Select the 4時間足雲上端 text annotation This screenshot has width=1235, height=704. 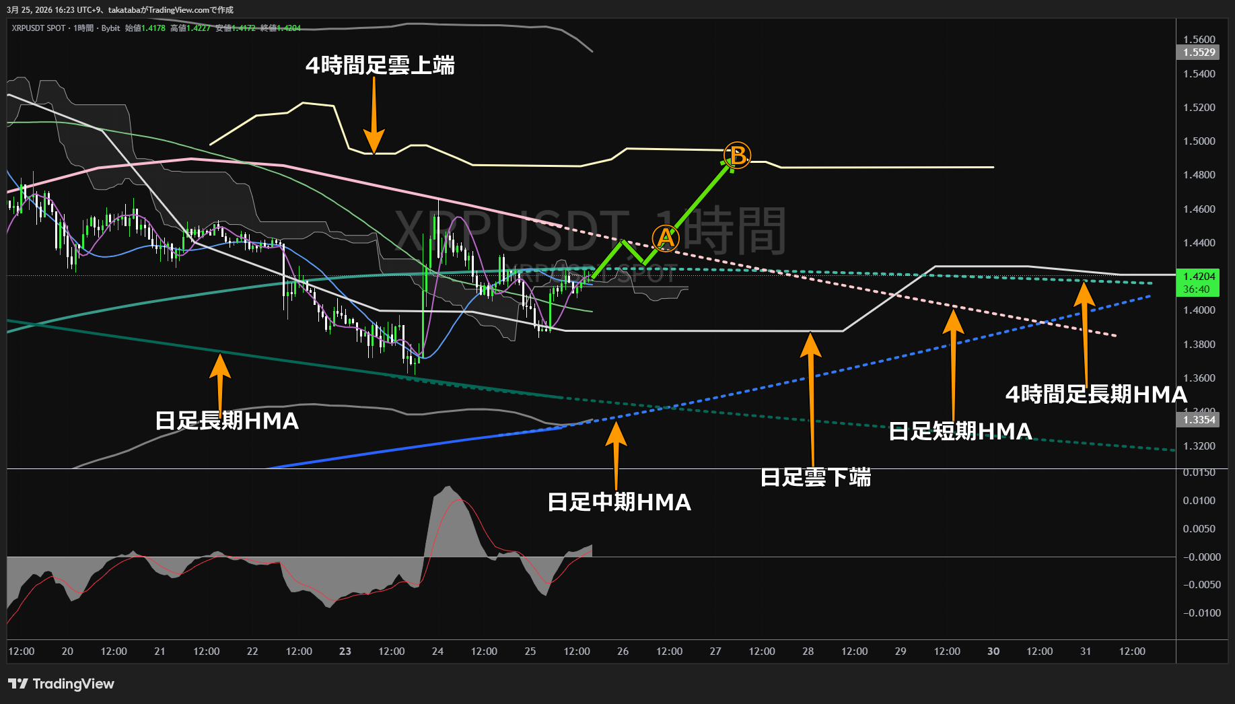[380, 66]
